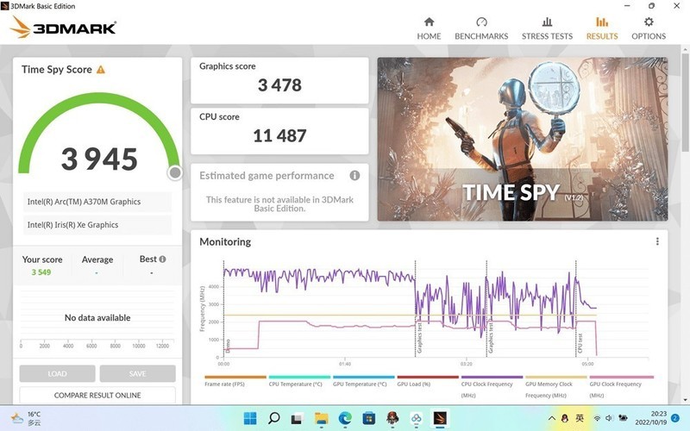The height and width of the screenshot is (431, 690).
Task: Maximize the 3DMark window
Action: [651, 6]
